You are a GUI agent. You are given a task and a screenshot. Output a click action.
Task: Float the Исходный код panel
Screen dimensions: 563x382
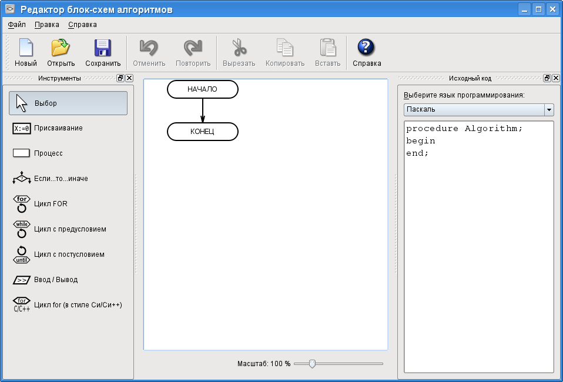pyautogui.click(x=547, y=78)
